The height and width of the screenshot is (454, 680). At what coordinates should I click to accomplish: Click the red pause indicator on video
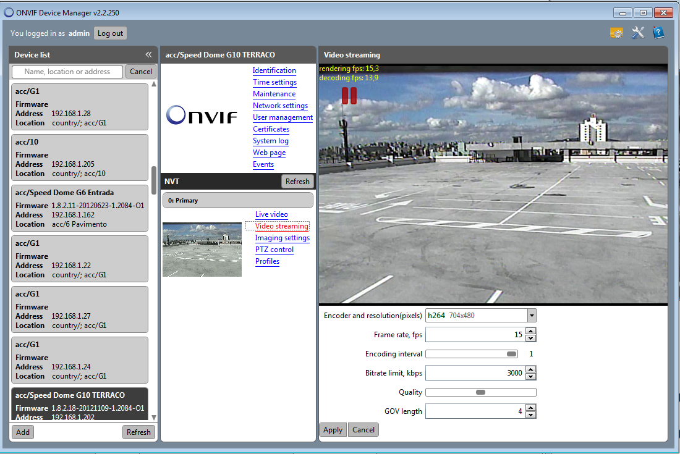click(x=349, y=95)
